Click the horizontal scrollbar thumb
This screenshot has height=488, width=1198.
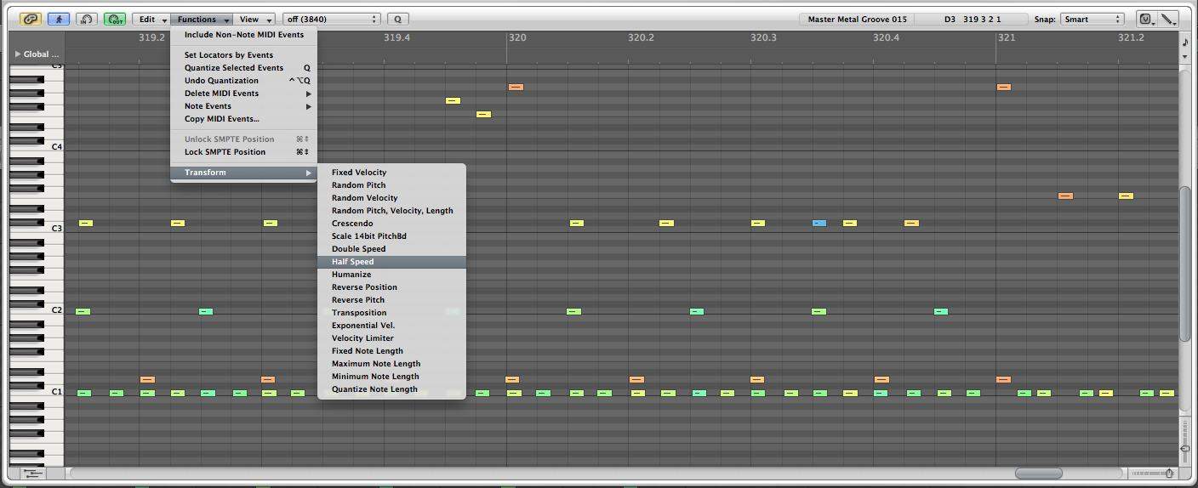tap(1038, 474)
